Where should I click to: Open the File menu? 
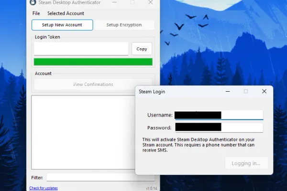coord(36,13)
